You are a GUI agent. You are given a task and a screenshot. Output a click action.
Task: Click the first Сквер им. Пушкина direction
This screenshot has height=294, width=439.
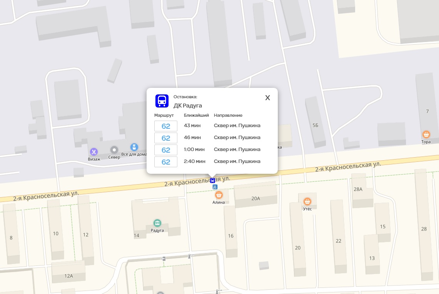click(x=237, y=126)
